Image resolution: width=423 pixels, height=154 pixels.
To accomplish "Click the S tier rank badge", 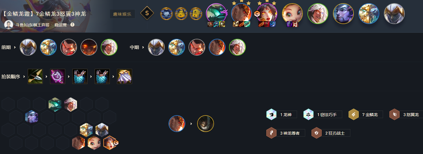I will 147,13.
